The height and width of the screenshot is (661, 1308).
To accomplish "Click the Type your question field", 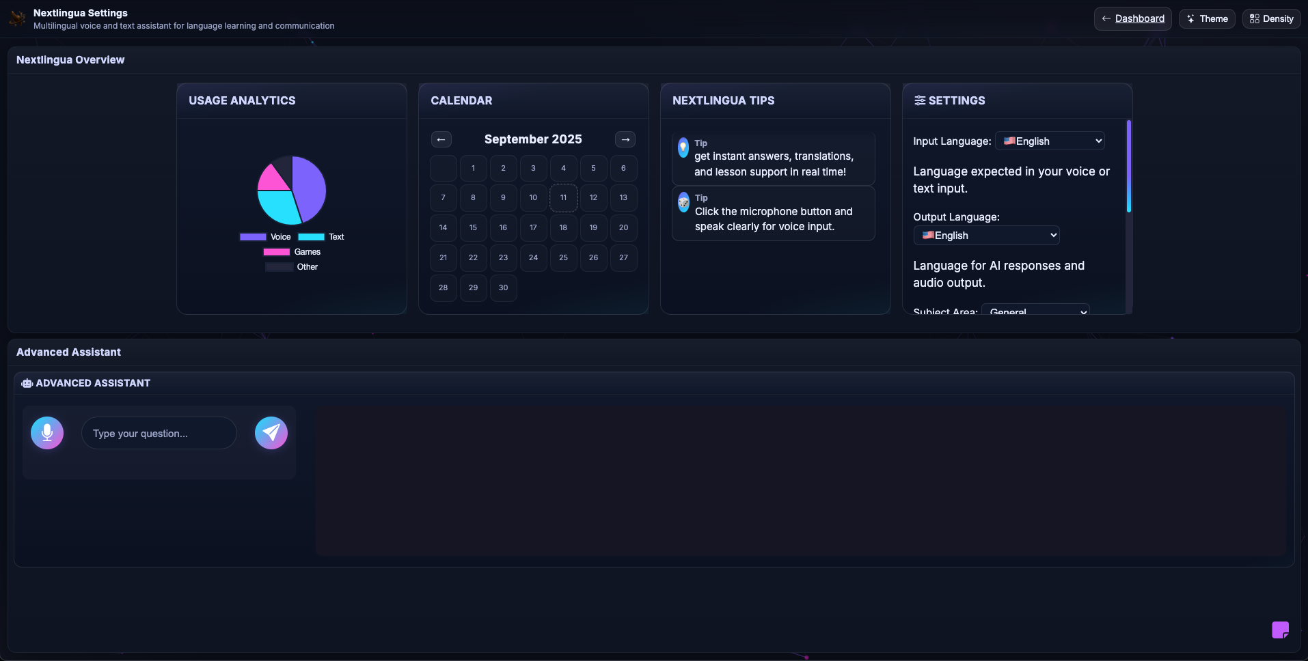I will 159,433.
